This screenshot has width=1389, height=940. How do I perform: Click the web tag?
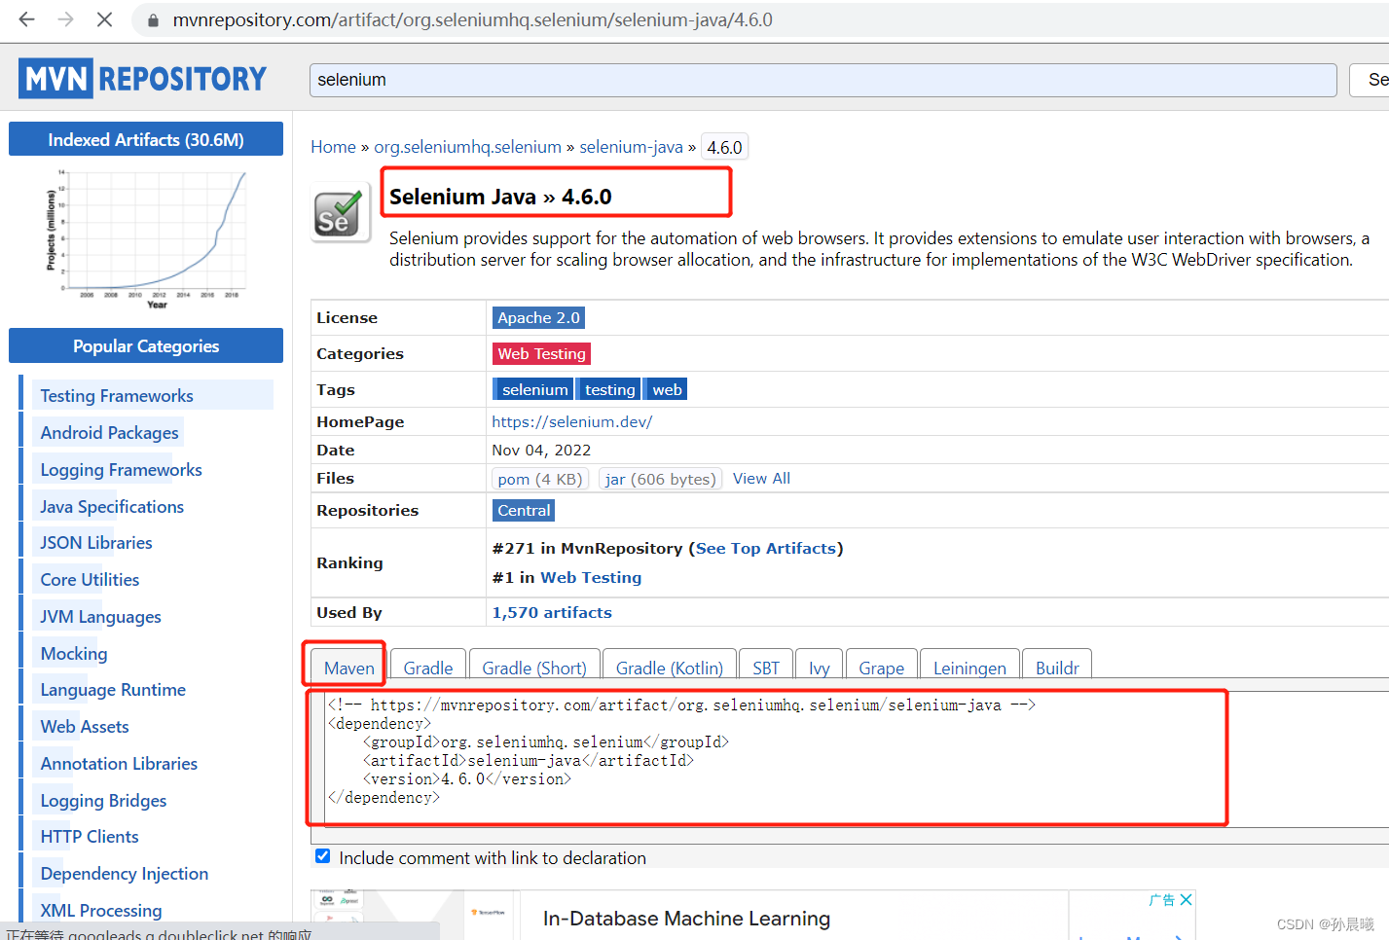(666, 389)
